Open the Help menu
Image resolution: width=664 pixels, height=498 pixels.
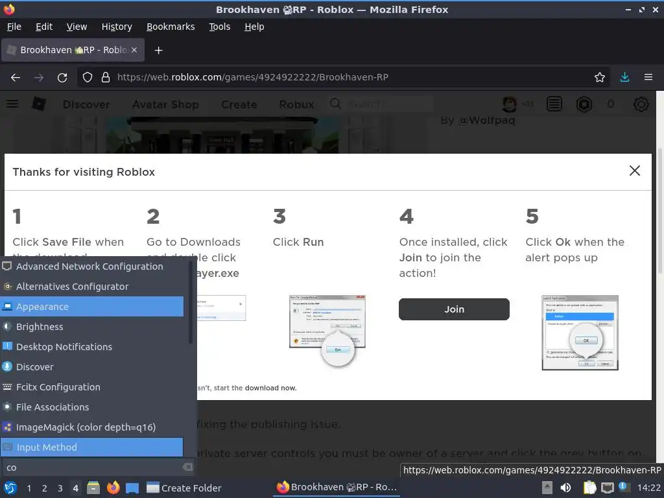[x=254, y=27]
